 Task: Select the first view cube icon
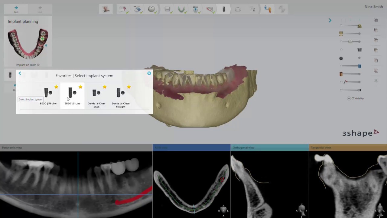click(x=376, y=20)
